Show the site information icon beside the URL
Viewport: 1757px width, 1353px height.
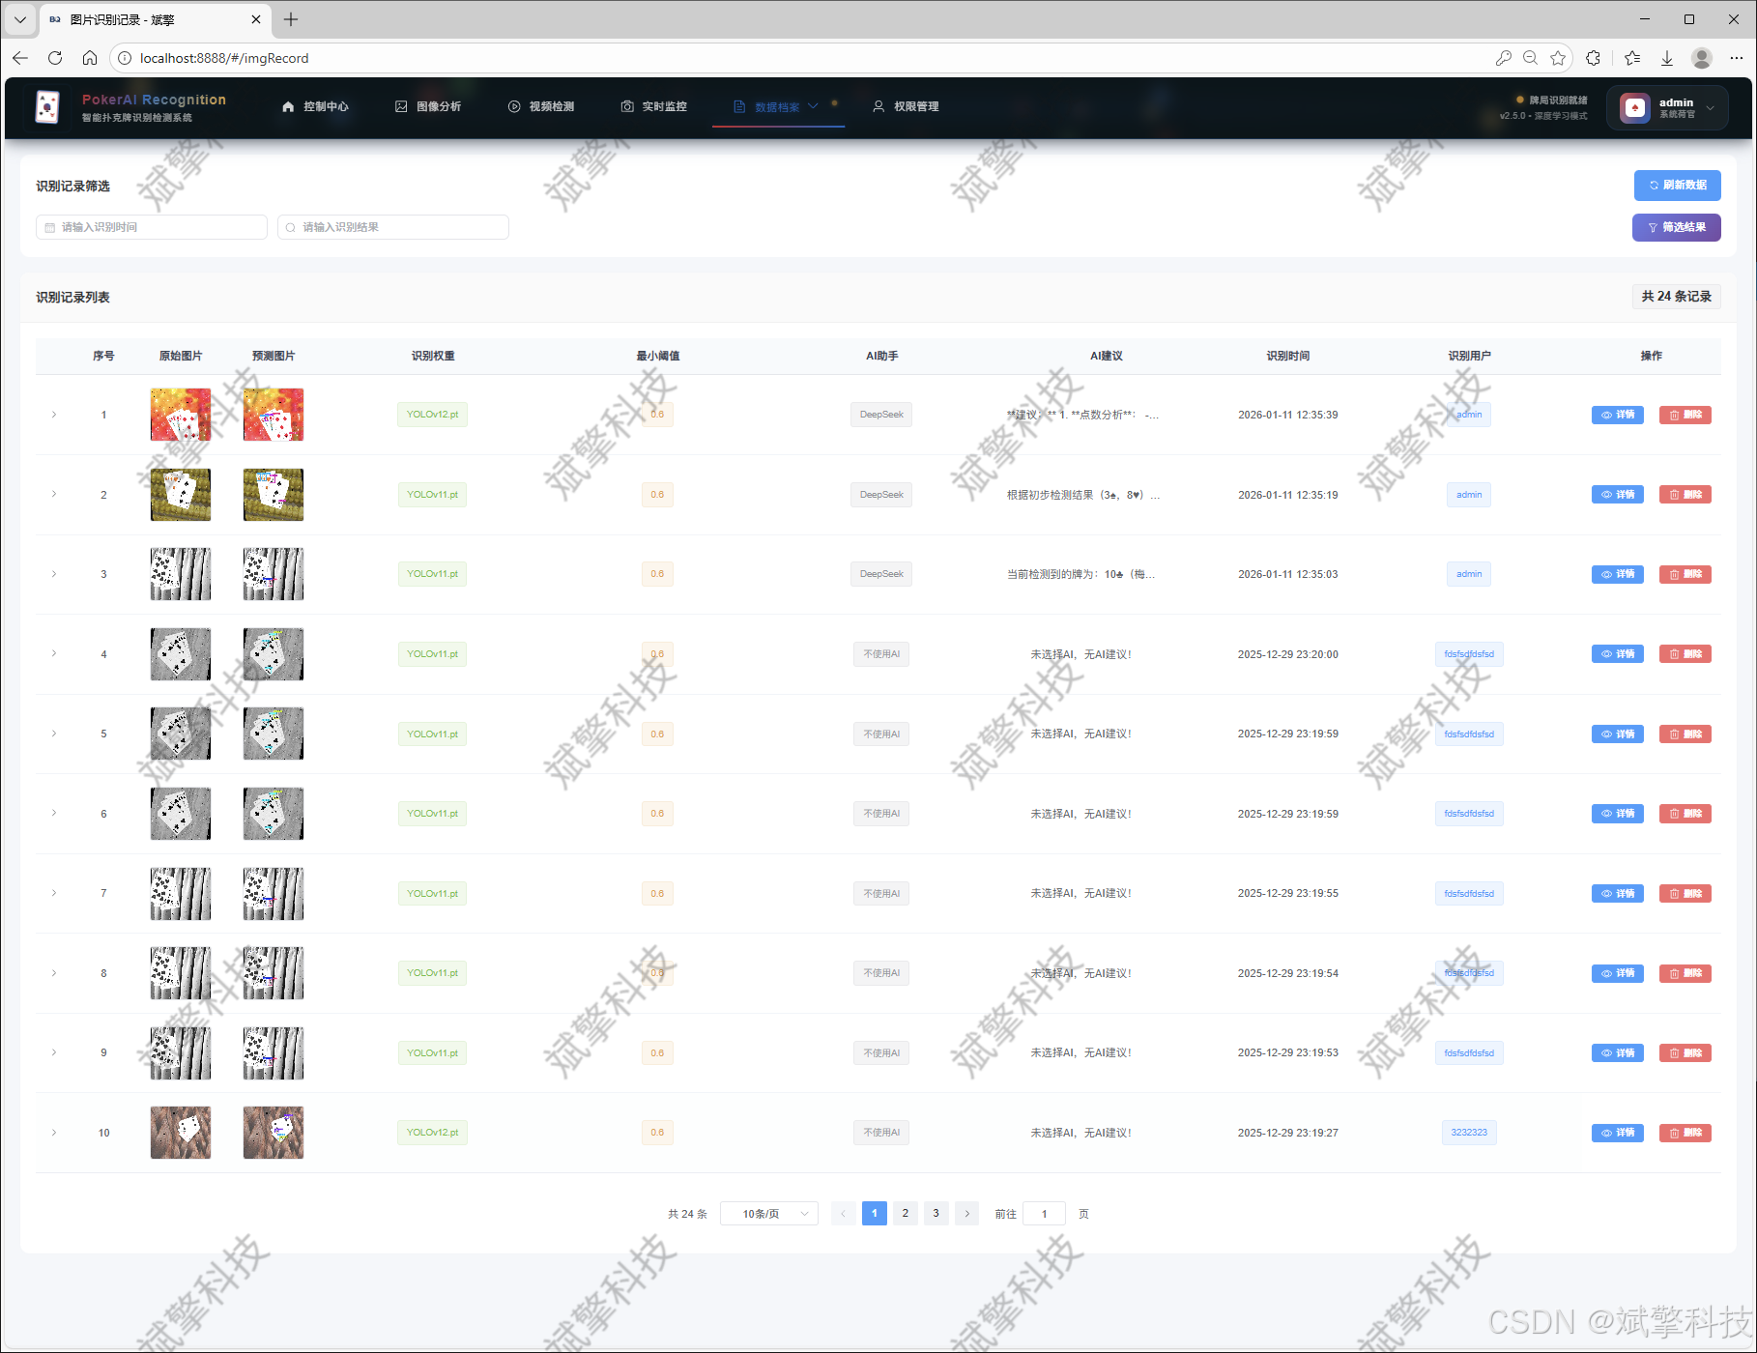click(x=125, y=58)
